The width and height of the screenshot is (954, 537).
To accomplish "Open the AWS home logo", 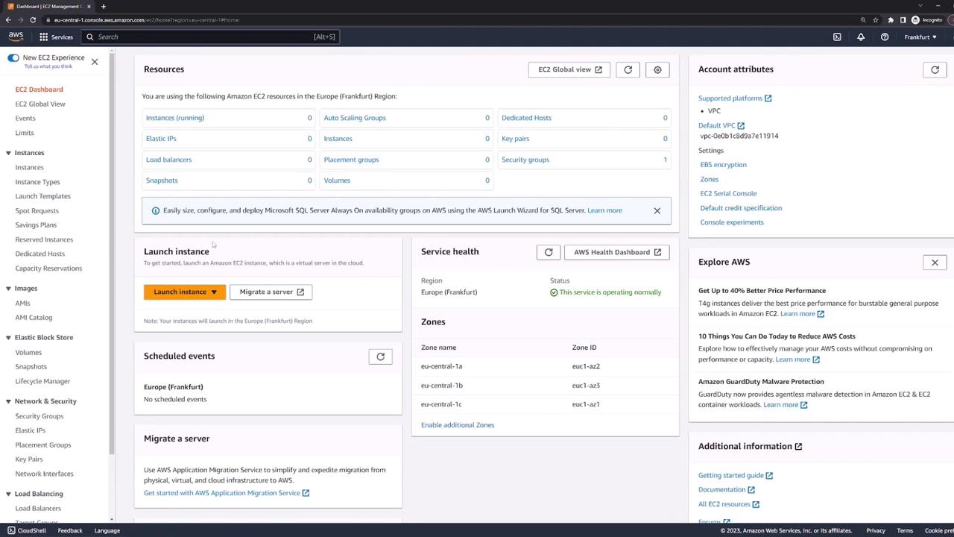I will tap(16, 37).
